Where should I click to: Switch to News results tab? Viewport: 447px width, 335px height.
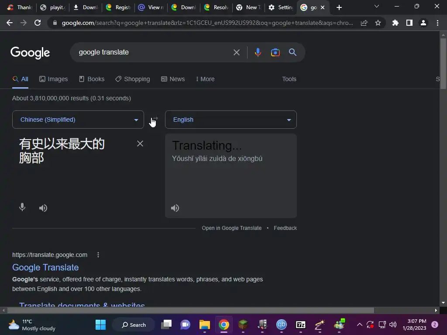pyautogui.click(x=173, y=79)
